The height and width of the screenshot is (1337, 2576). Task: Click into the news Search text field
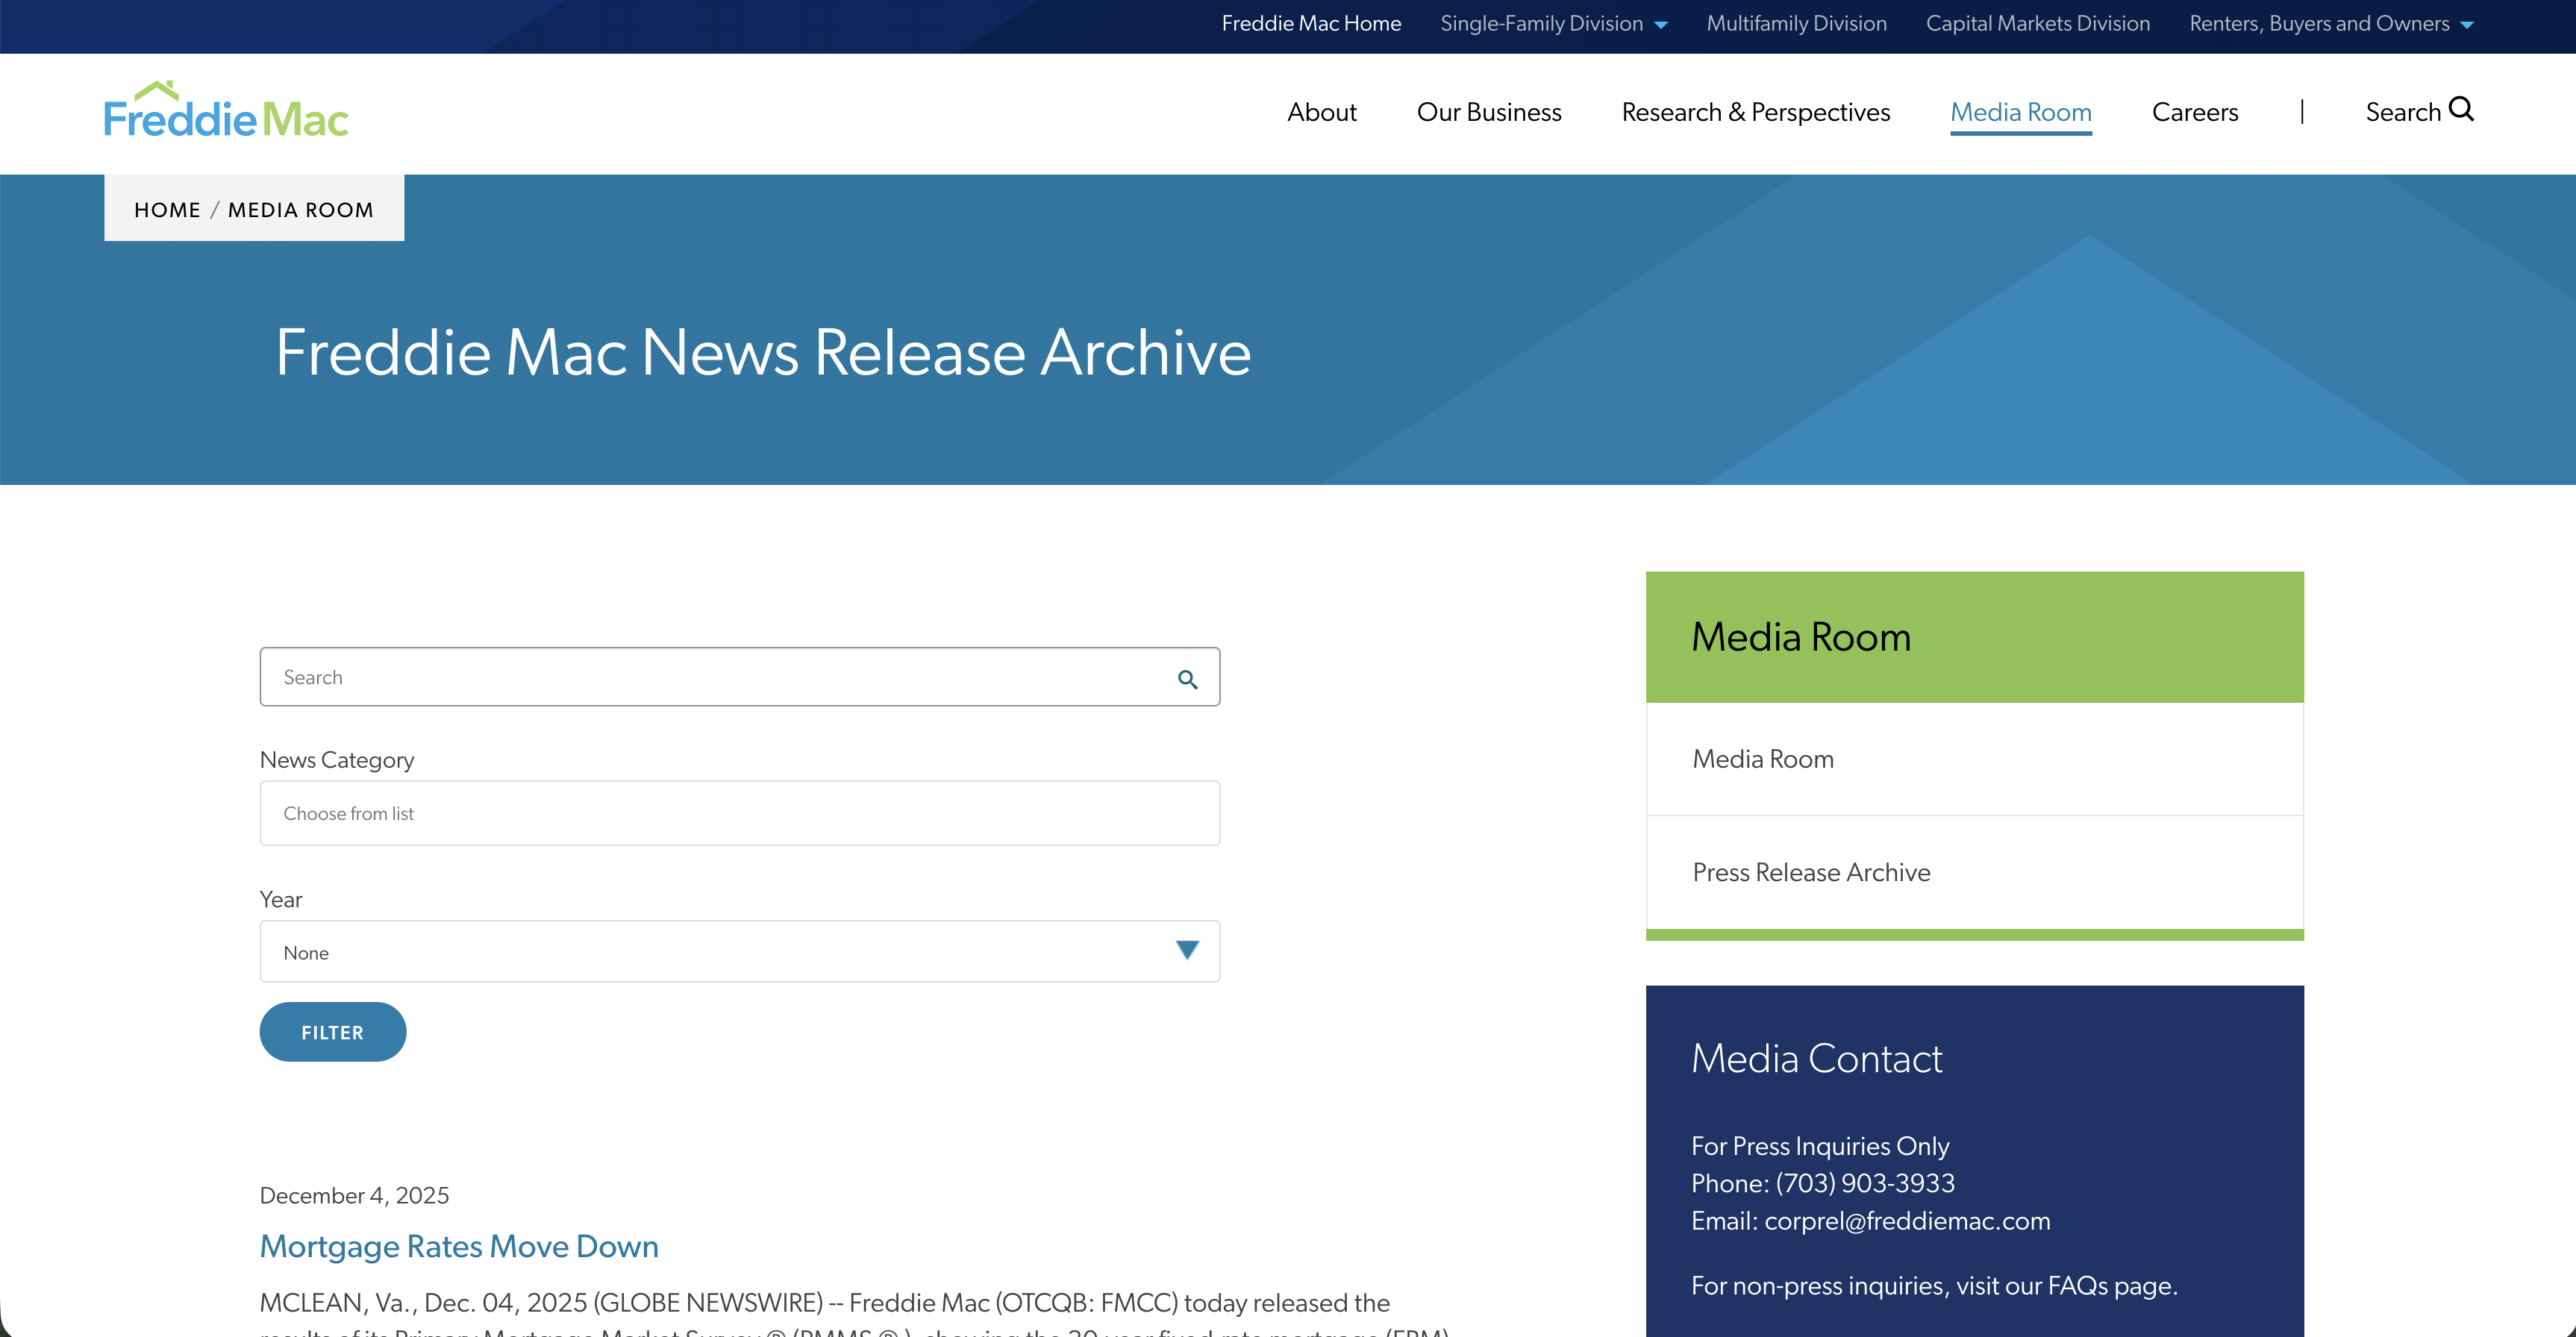(x=700, y=677)
